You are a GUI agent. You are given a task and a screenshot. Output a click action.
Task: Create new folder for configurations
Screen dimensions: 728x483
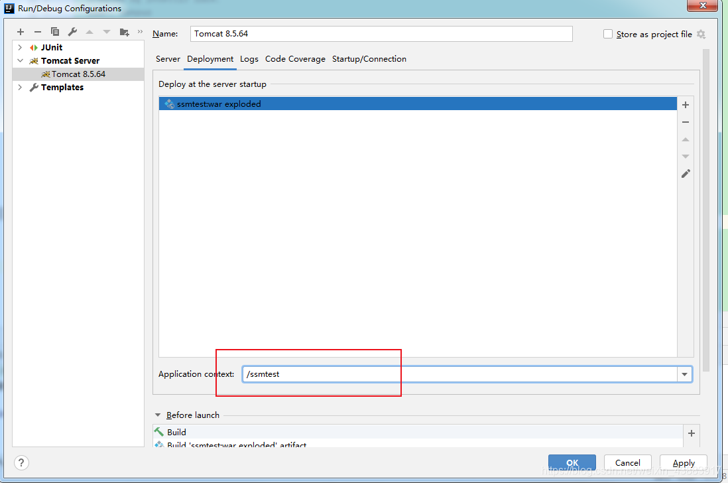pos(124,32)
